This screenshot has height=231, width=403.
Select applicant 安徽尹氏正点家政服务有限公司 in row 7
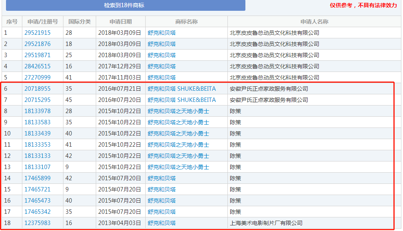(x=269, y=100)
